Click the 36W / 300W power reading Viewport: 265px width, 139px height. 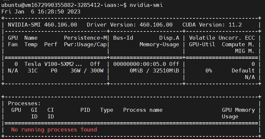click(x=87, y=71)
